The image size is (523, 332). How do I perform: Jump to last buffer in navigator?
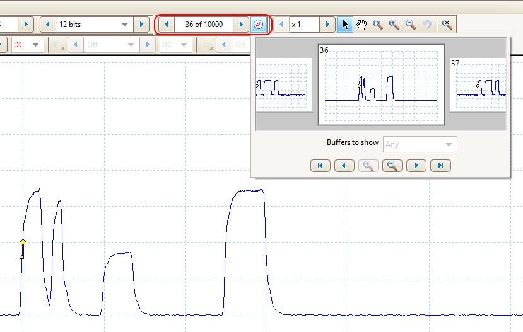[x=440, y=166]
